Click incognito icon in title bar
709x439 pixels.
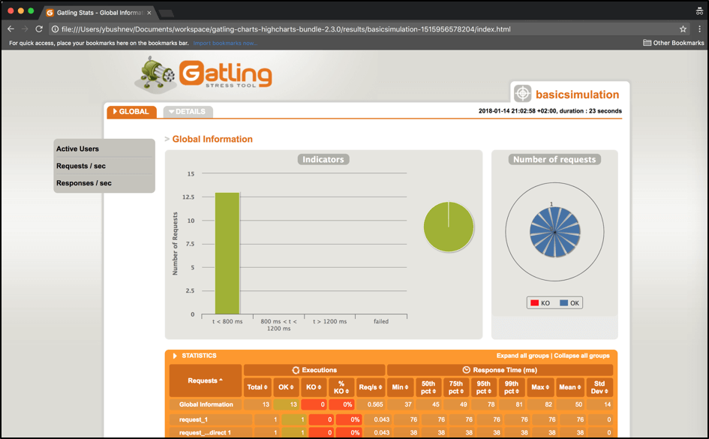pos(699,11)
